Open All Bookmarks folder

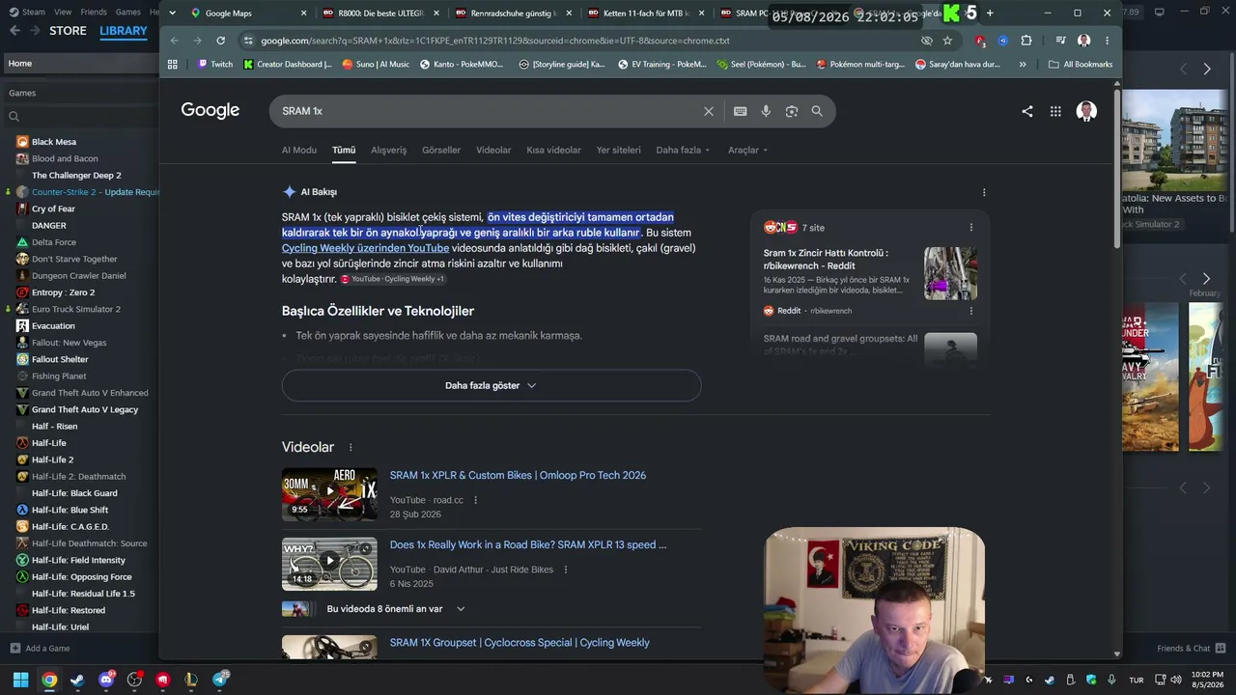pos(1080,65)
